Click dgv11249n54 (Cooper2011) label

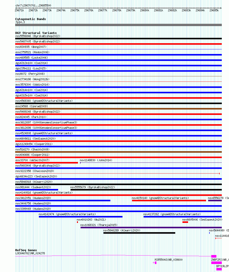[x=34, y=144]
